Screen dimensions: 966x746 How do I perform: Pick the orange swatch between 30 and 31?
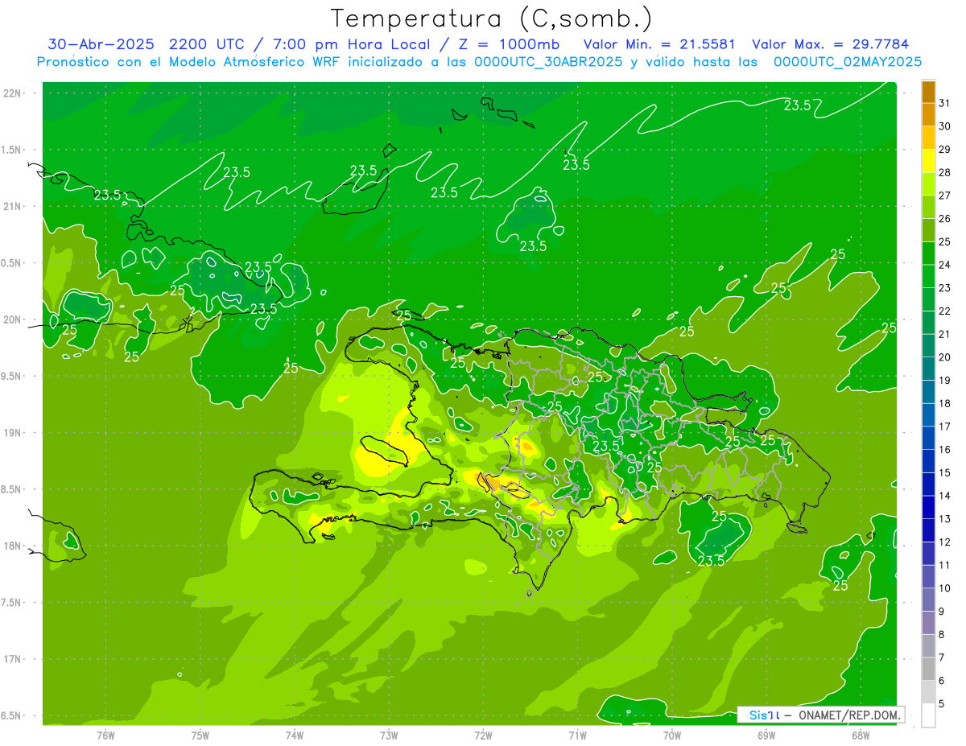pyautogui.click(x=928, y=115)
